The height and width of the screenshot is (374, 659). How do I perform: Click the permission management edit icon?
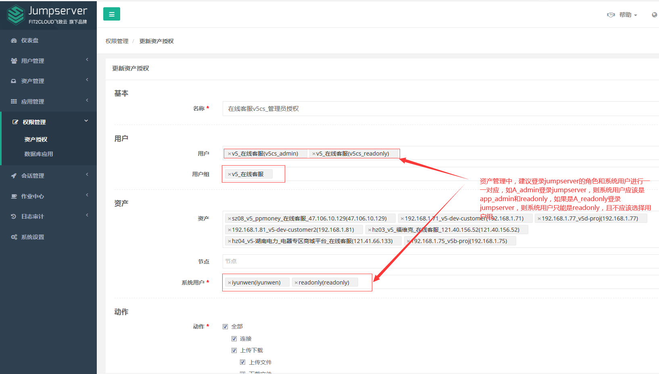pos(15,122)
